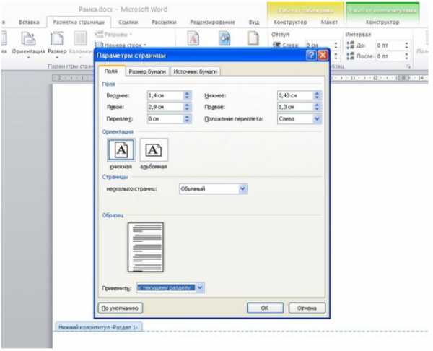
Task: Adjust Верхнее margin stepper
Action: (187, 95)
